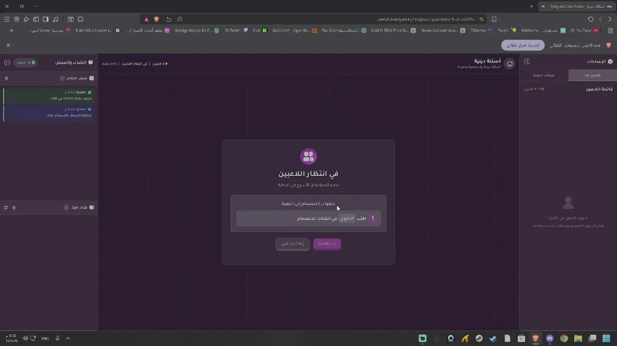This screenshot has width=617, height=346.
Task: Open the Brave Wallet icon in toolbar
Action: [x=36, y=19]
